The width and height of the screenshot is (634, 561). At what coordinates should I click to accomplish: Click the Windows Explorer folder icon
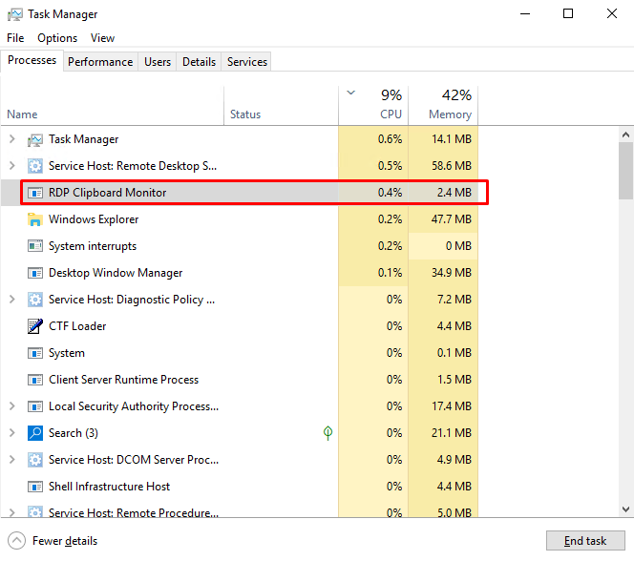[x=35, y=219]
